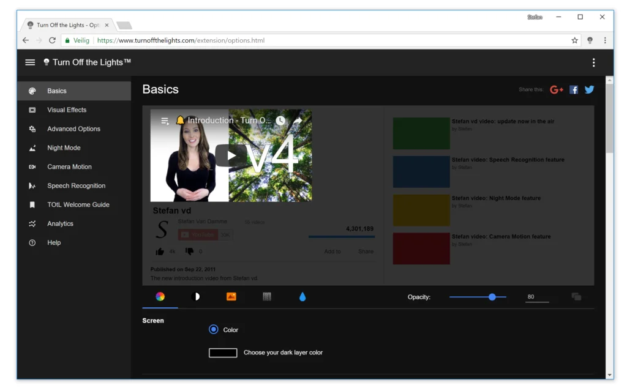
Task: Select the water droplet effect icon
Action: (302, 297)
